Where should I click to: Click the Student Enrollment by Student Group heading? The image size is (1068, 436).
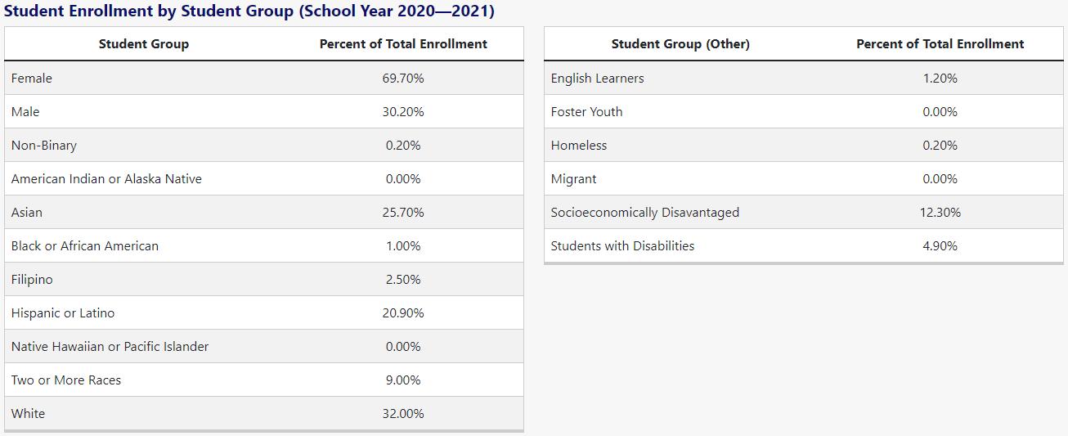point(249,11)
